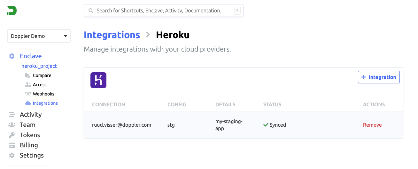This screenshot has height=169, width=418.
Task: Add a new Integration
Action: click(x=379, y=77)
